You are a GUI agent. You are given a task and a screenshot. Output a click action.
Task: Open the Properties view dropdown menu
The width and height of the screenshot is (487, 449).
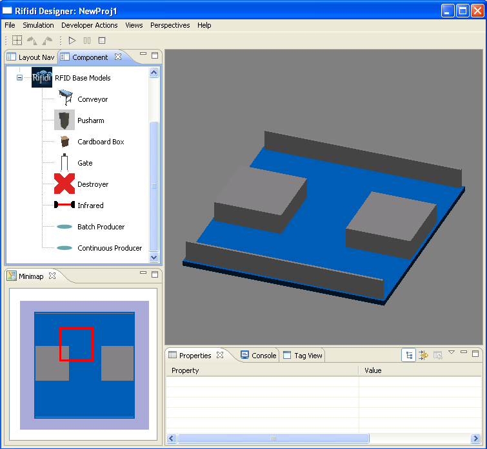pos(452,352)
